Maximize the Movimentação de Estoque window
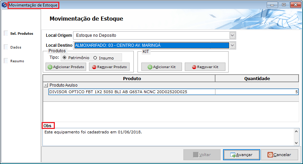The image size is (303, 164). pyautogui.click(x=284, y=5)
